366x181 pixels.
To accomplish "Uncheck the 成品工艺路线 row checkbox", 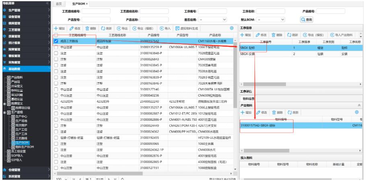I will point(56,41).
